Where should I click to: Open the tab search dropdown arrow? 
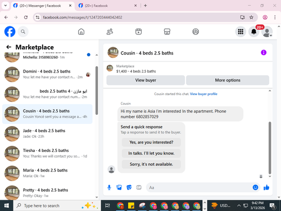click(6, 6)
